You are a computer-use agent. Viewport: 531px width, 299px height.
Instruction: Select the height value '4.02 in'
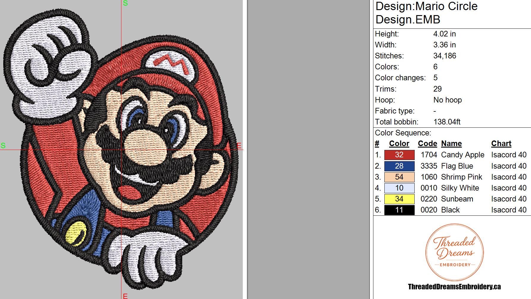[444, 34]
